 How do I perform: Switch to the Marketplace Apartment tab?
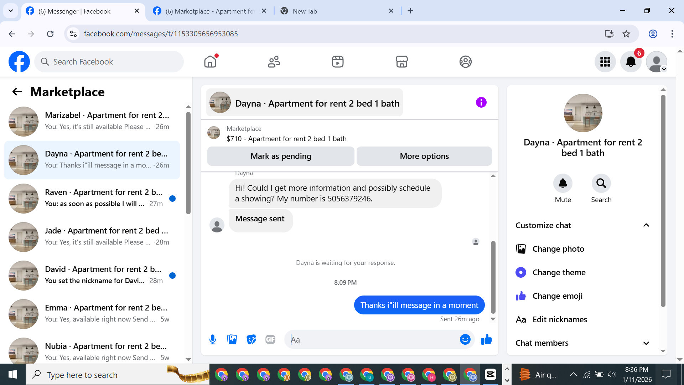(211, 11)
